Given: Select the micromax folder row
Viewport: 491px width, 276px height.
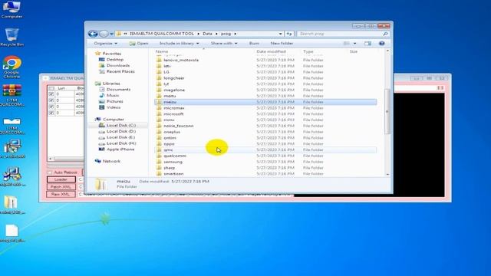Looking at the screenshot, I should [x=265, y=107].
